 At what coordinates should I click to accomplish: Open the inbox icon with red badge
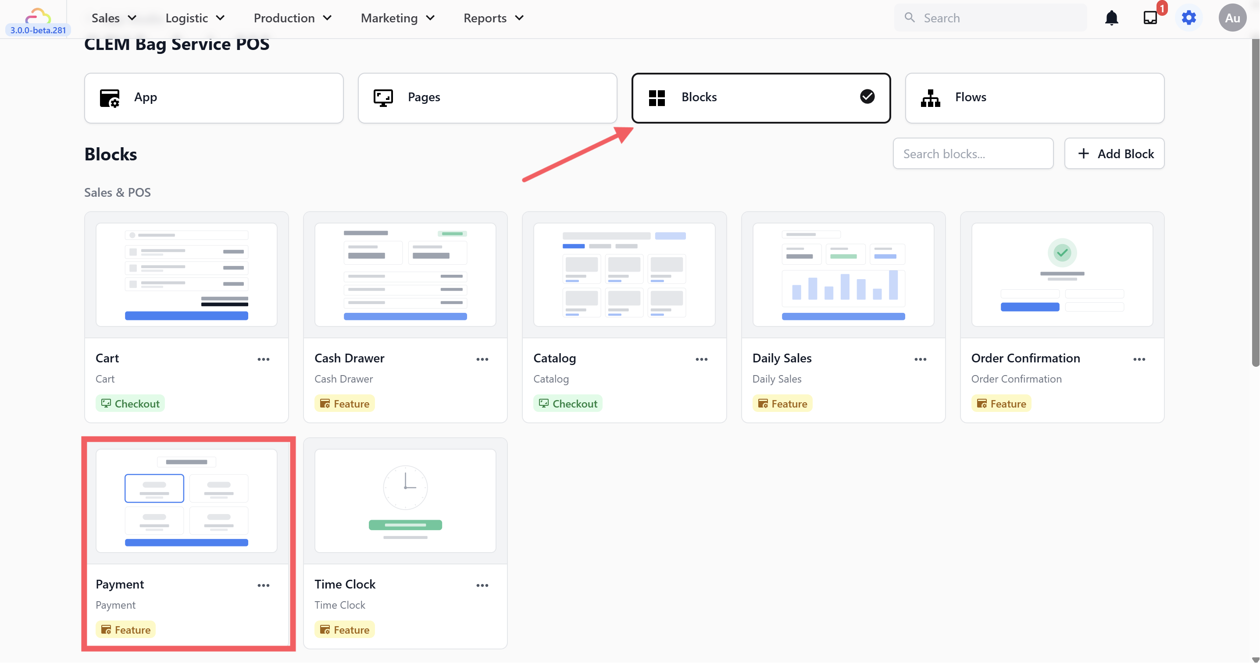click(x=1150, y=18)
